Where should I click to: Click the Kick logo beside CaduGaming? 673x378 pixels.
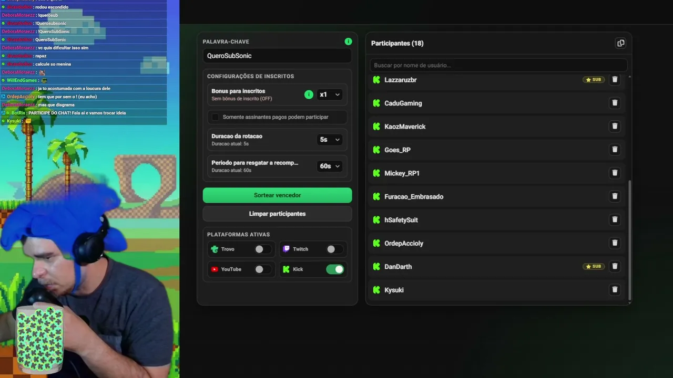(376, 103)
